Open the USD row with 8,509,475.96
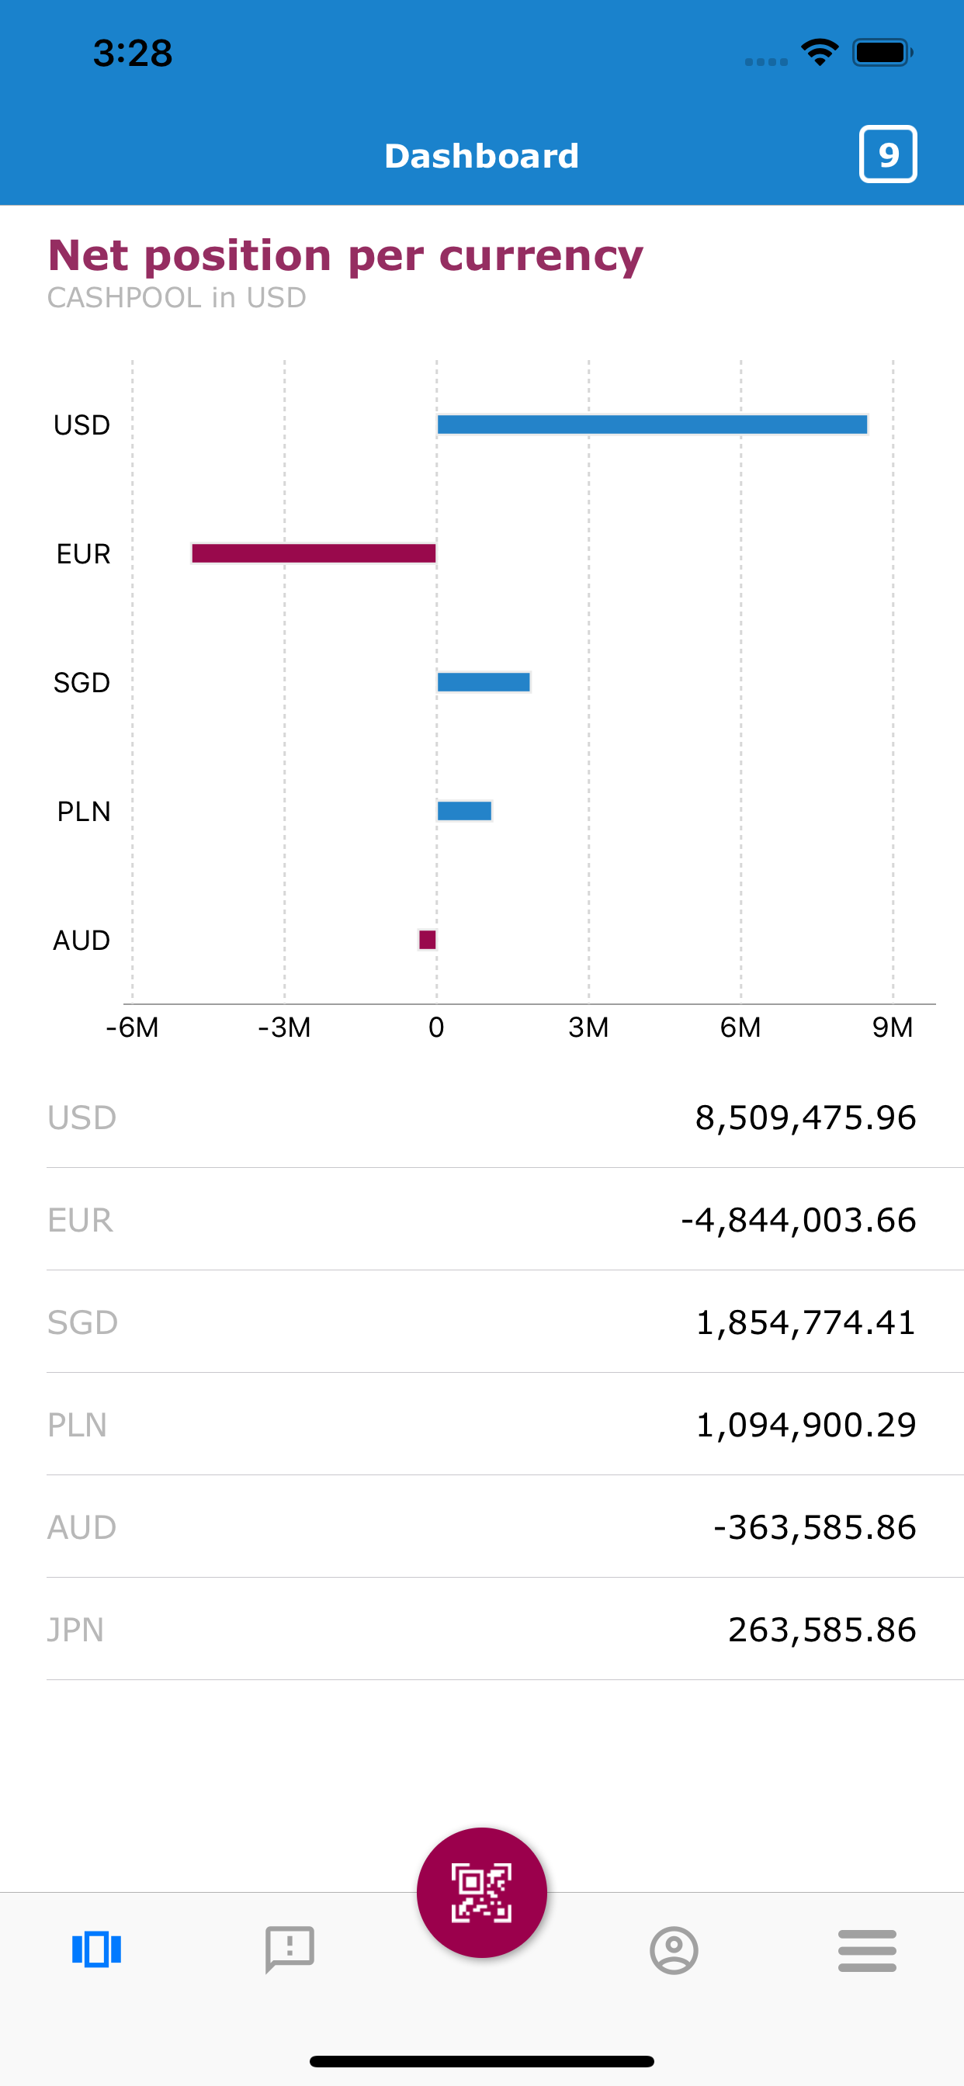 pos(481,1117)
